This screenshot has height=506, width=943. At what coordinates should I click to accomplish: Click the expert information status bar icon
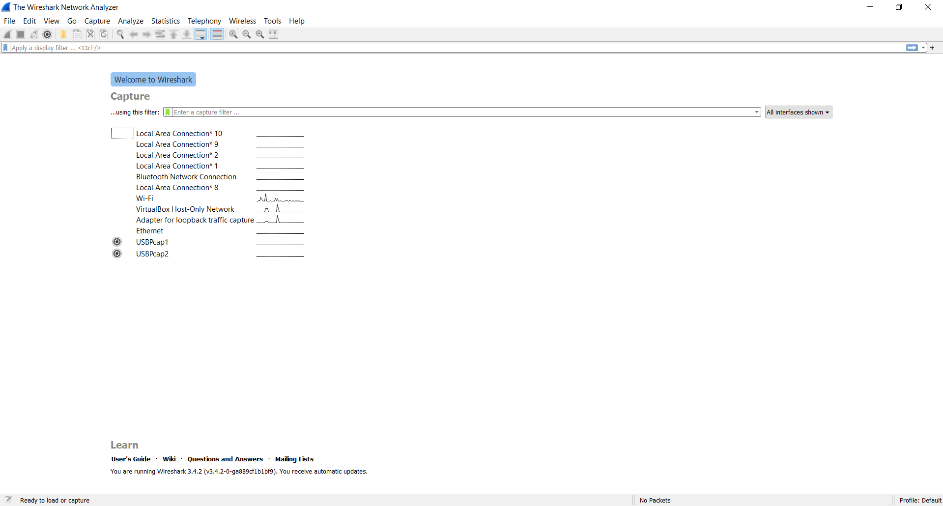tap(8, 500)
